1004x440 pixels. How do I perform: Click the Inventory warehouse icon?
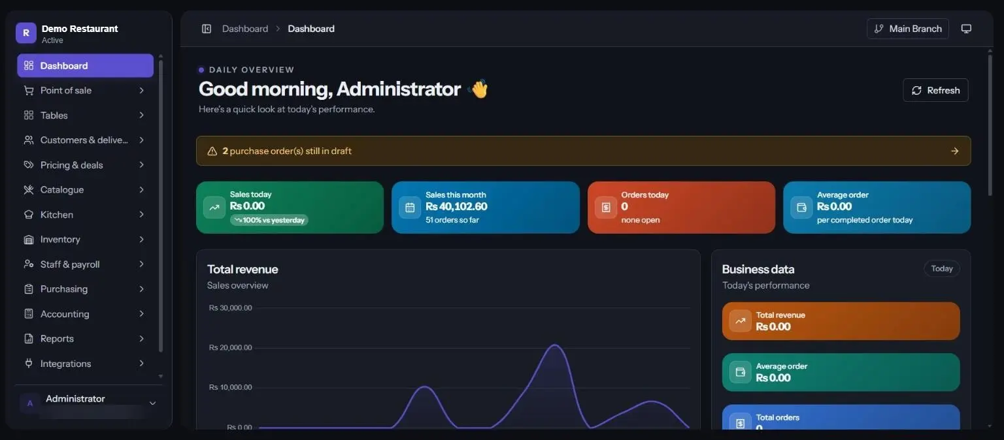tap(29, 240)
